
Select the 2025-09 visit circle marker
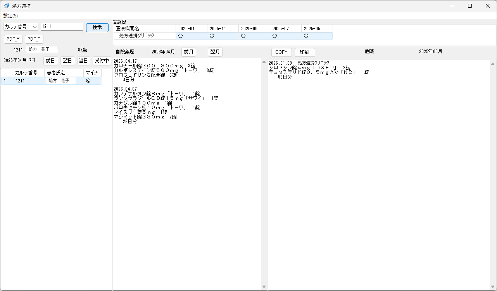[243, 36]
